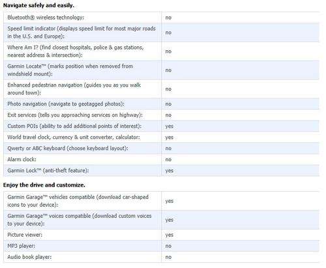Click 'yes' value beside Custom POIs
Viewport: 326px width, 268px height.
(169, 127)
